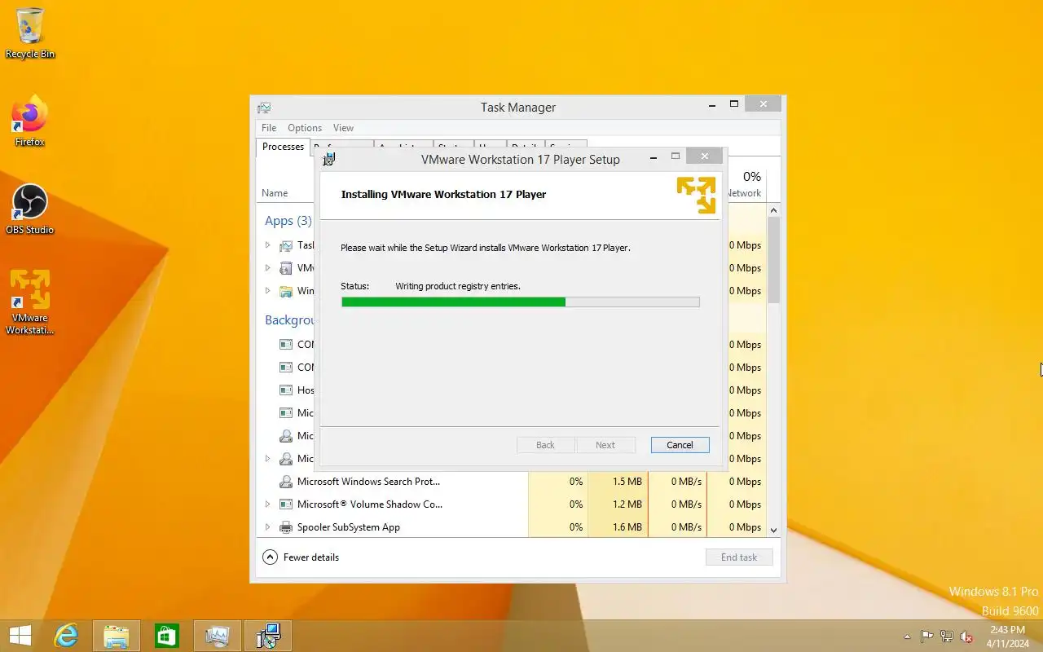Expand the Windows Explorer app row
Image resolution: width=1043 pixels, height=652 pixels.
pyautogui.click(x=267, y=291)
